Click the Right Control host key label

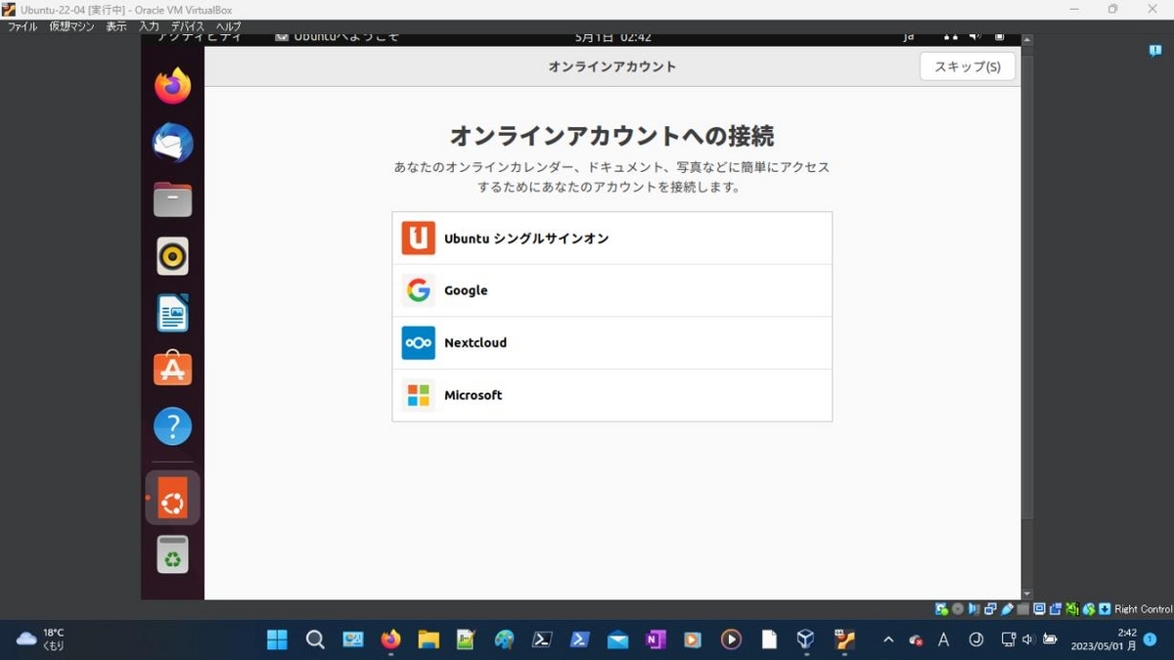click(x=1143, y=609)
